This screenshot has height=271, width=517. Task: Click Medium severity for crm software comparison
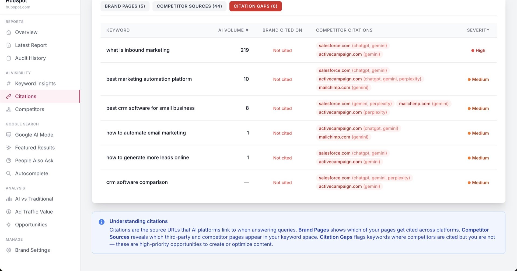tap(478, 183)
